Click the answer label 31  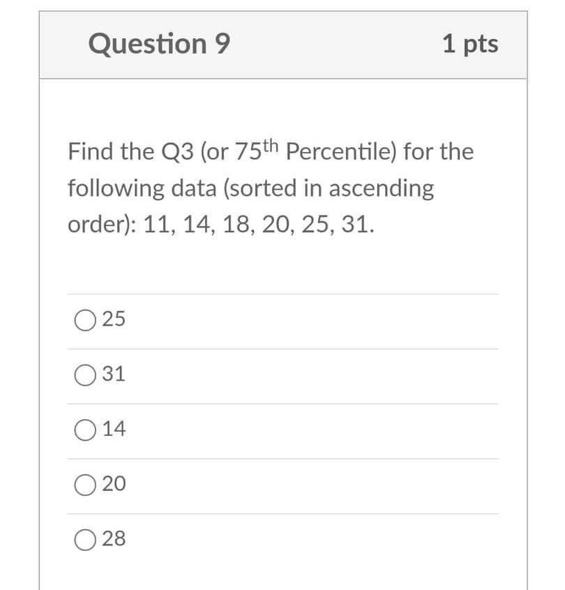click(114, 375)
